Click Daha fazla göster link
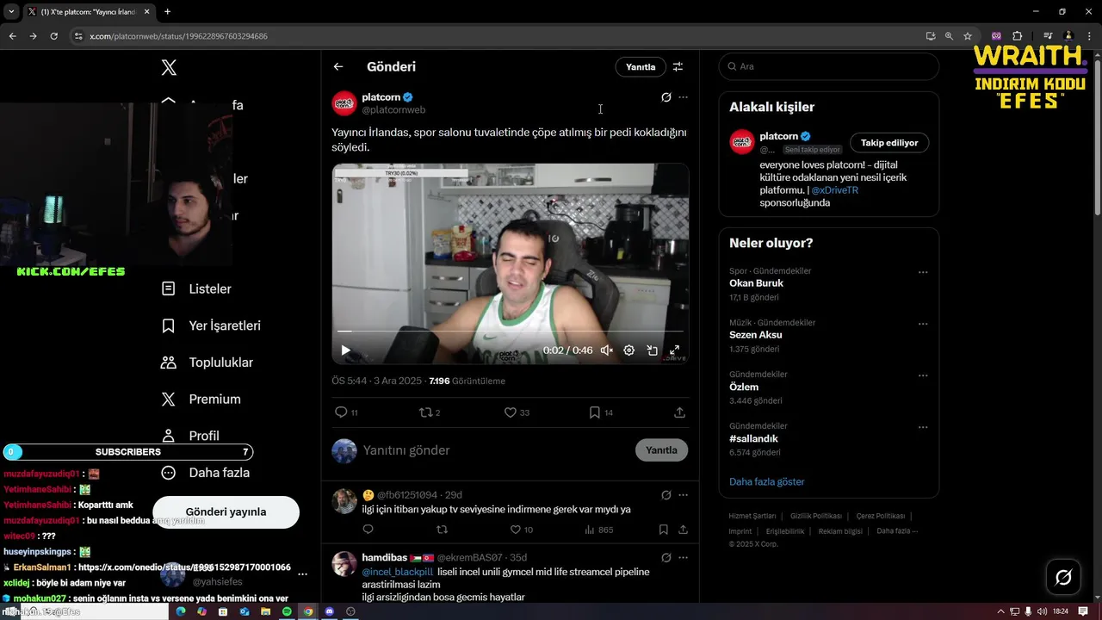Image resolution: width=1102 pixels, height=620 pixels. point(766,481)
